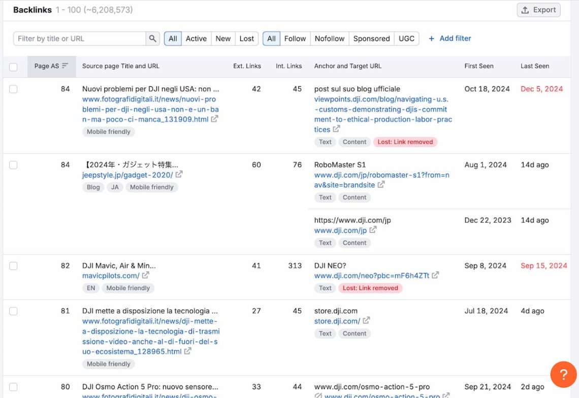Sort by Page AS column header
579x398 pixels.
click(52, 66)
